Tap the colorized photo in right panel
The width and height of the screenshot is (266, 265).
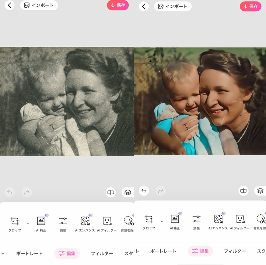pyautogui.click(x=200, y=101)
